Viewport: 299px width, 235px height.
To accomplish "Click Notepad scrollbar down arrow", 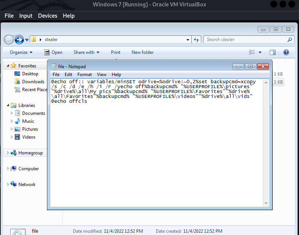I will pos(266,203).
